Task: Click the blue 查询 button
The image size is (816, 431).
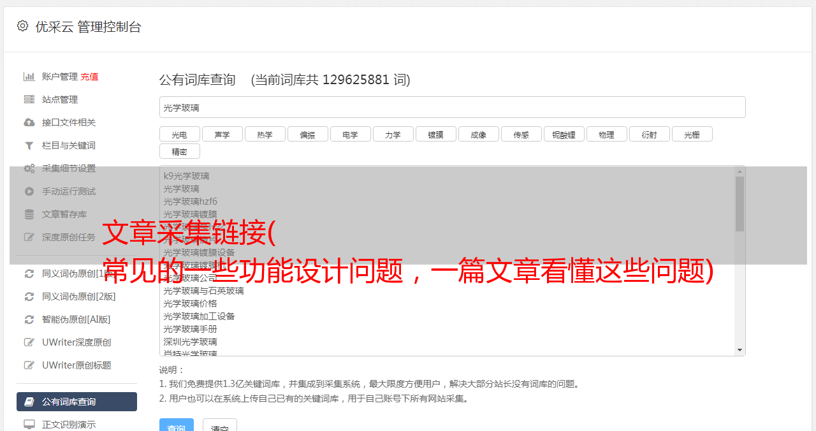Action: click(177, 425)
